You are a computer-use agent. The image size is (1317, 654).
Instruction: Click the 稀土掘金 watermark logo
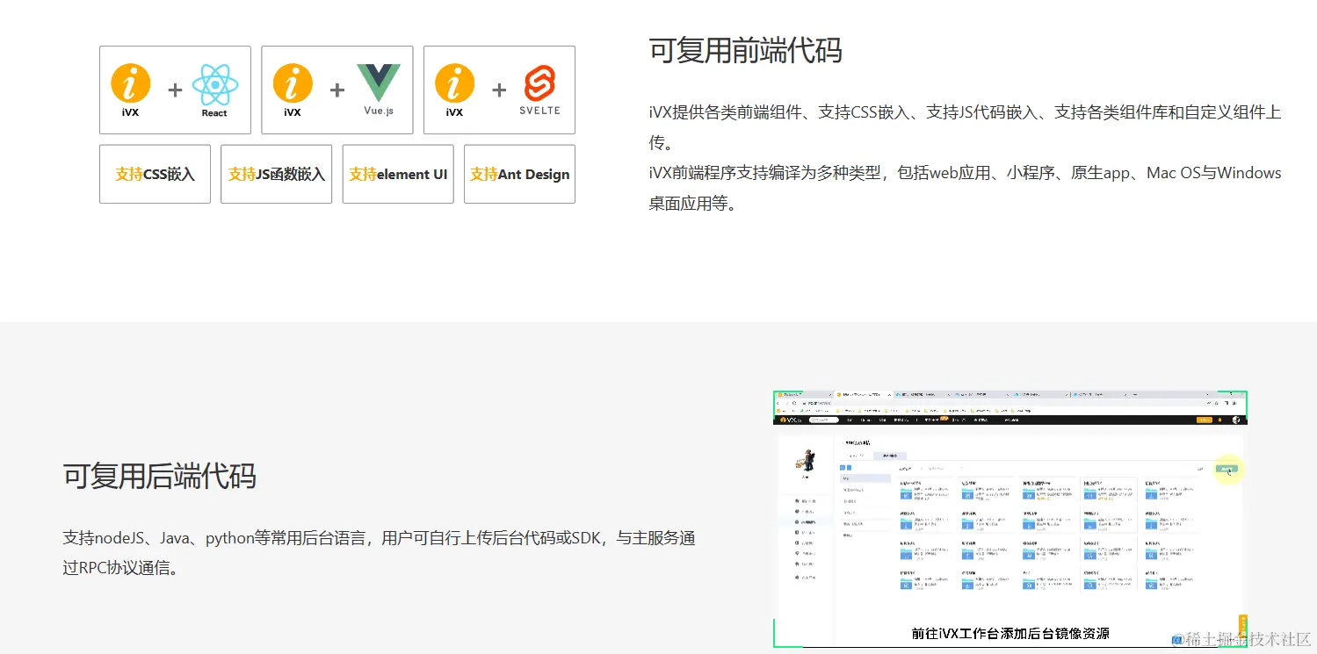[1177, 640]
